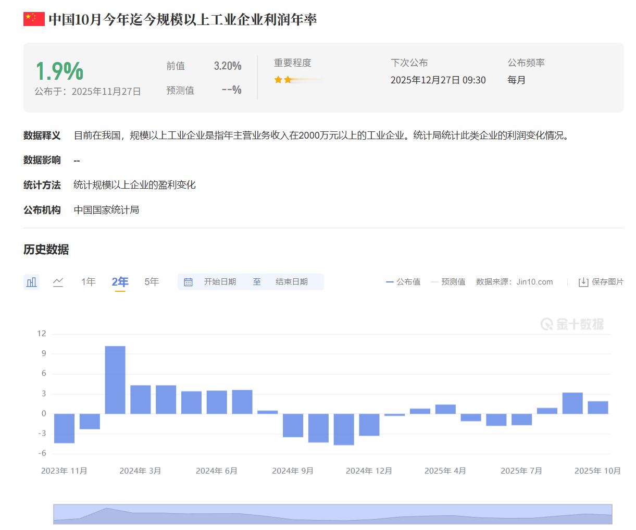Switch to the 2年 tab
Image resolution: width=636 pixels, height=530 pixels.
[119, 281]
